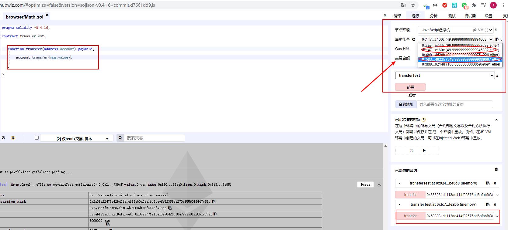Switch to the 运行 (Run) tab
This screenshot has width=508, height=230.
point(416,16)
